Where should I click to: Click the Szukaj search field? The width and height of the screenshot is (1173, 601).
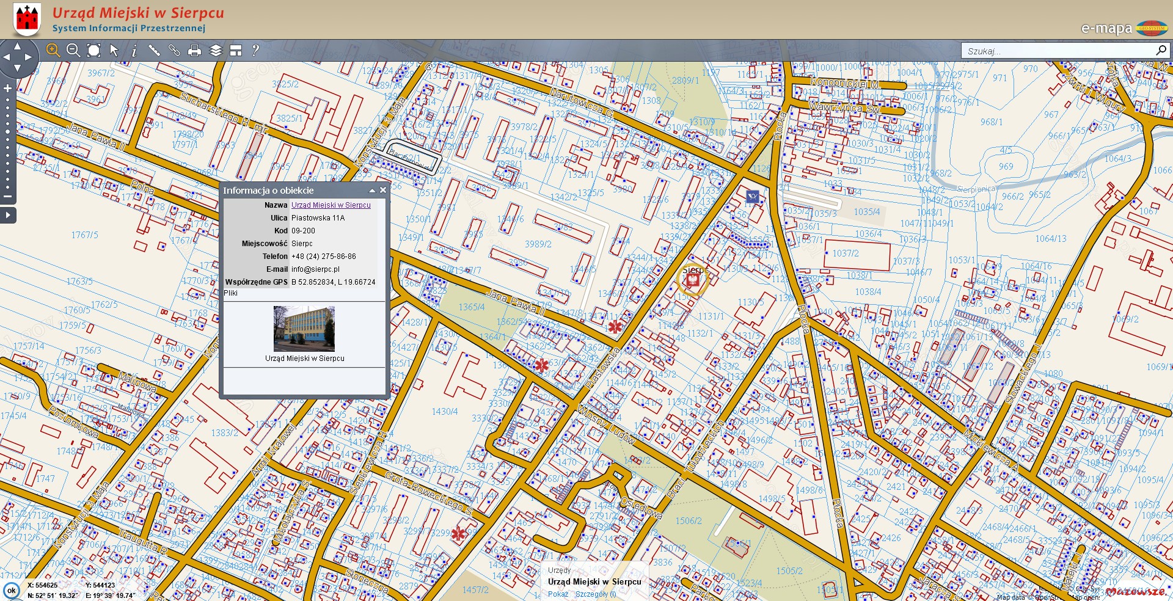[x=1058, y=51]
